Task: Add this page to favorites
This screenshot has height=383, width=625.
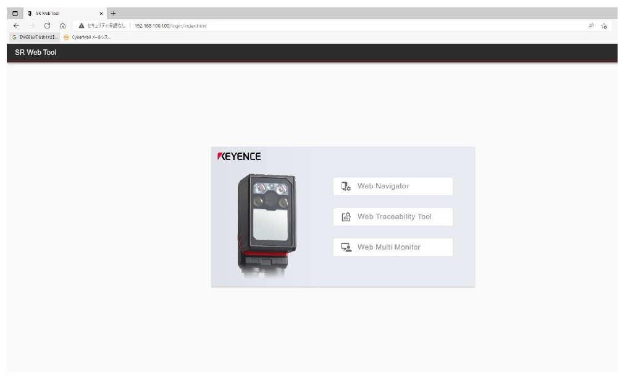Action: [604, 26]
